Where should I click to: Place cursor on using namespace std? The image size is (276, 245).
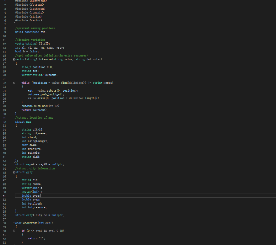tap(31, 32)
